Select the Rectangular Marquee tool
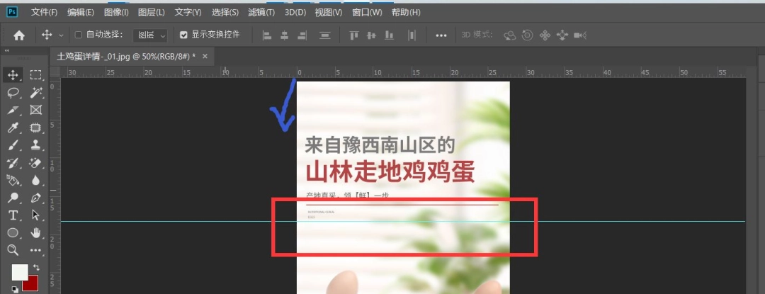765x294 pixels. pos(35,74)
